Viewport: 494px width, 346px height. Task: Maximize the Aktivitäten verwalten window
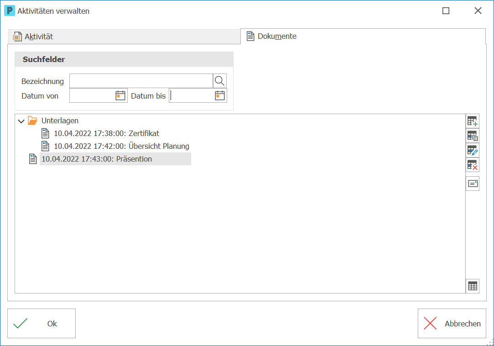446,10
